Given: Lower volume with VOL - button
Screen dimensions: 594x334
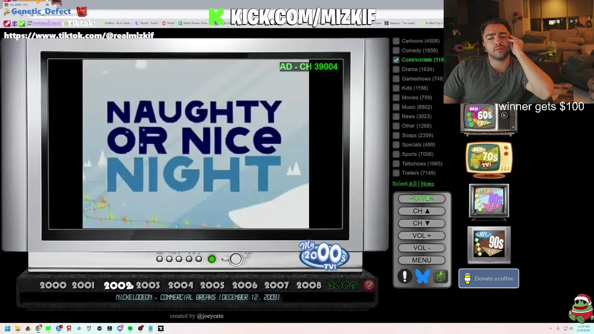Looking at the screenshot, I should pyautogui.click(x=421, y=248).
